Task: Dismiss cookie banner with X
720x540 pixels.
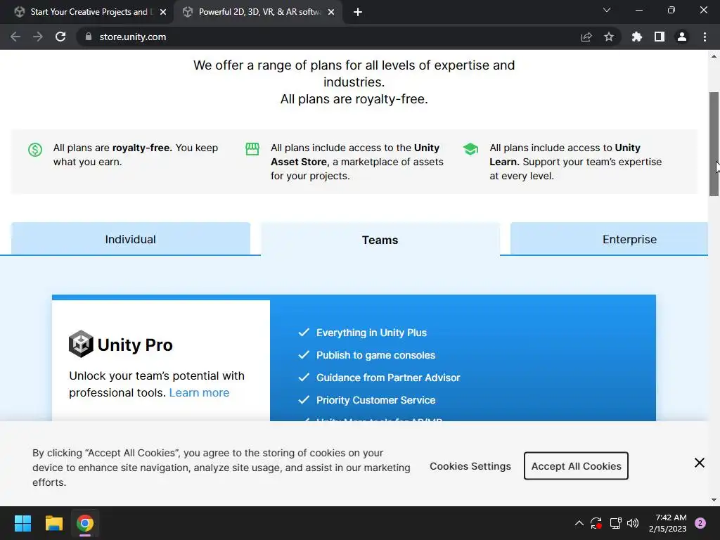Action: click(700, 463)
